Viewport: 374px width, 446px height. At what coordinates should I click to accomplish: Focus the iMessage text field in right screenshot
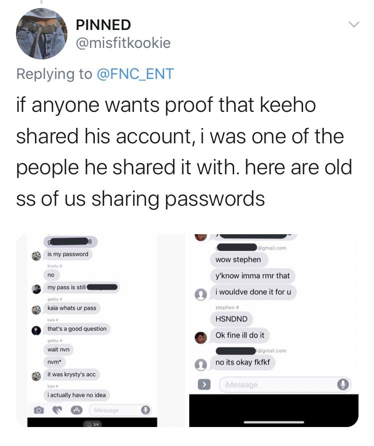pos(285,385)
